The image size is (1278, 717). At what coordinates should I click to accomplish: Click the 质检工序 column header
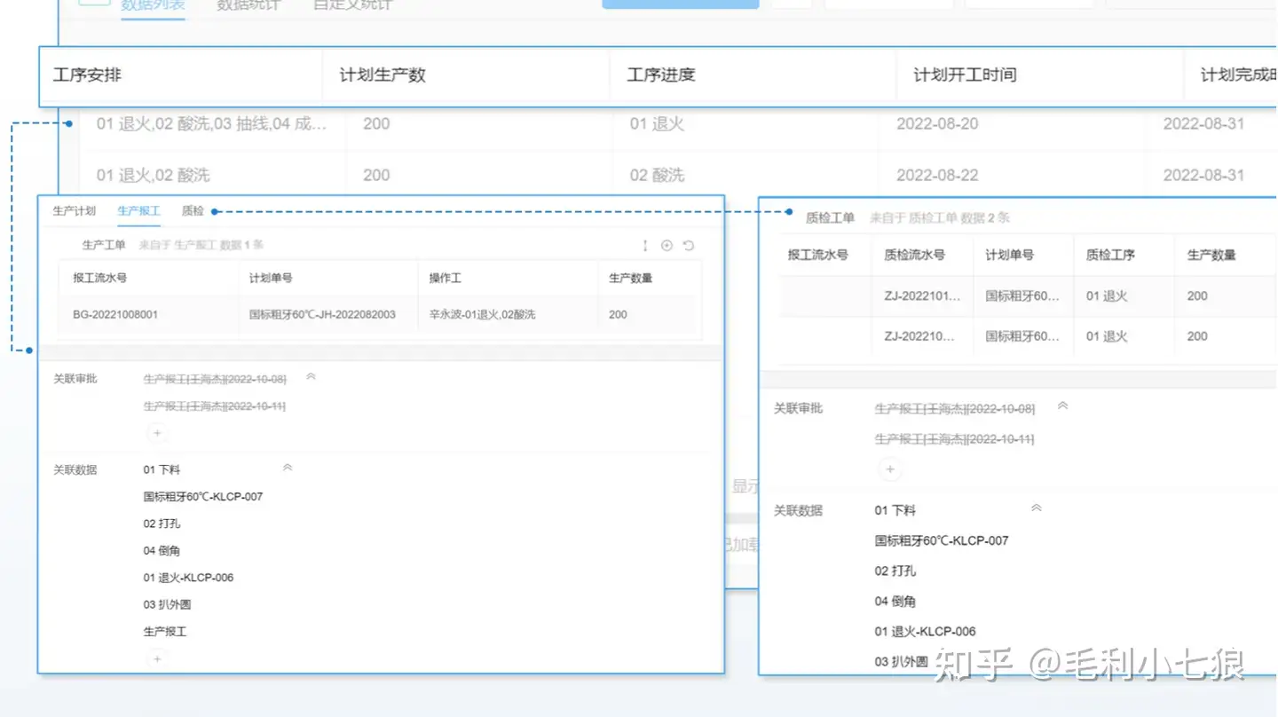click(1110, 256)
